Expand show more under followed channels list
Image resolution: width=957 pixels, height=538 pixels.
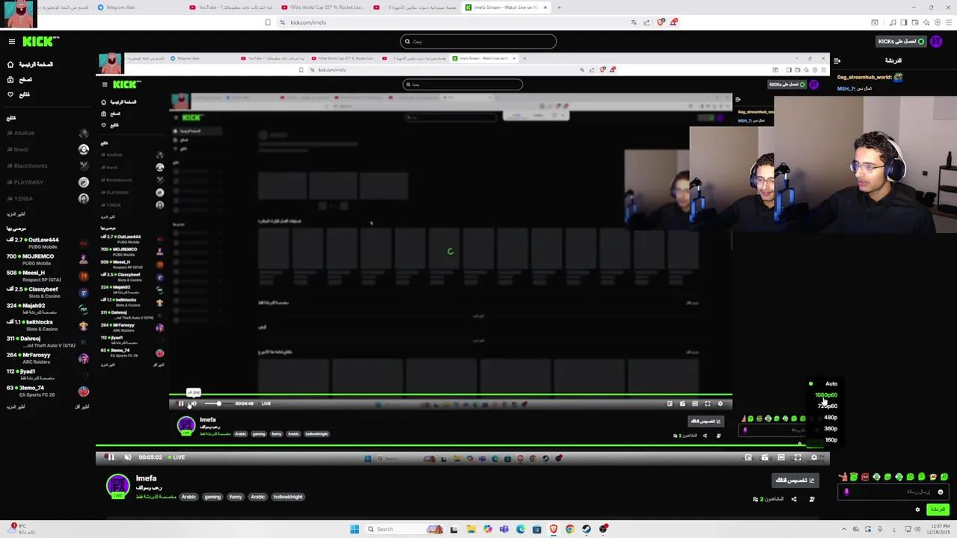tap(16, 214)
